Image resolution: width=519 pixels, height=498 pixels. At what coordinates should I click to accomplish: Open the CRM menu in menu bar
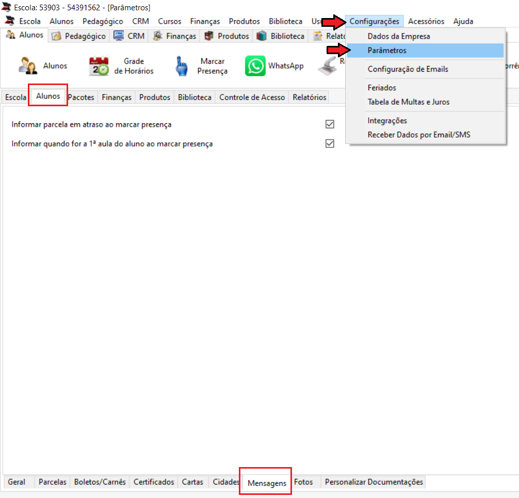click(140, 21)
